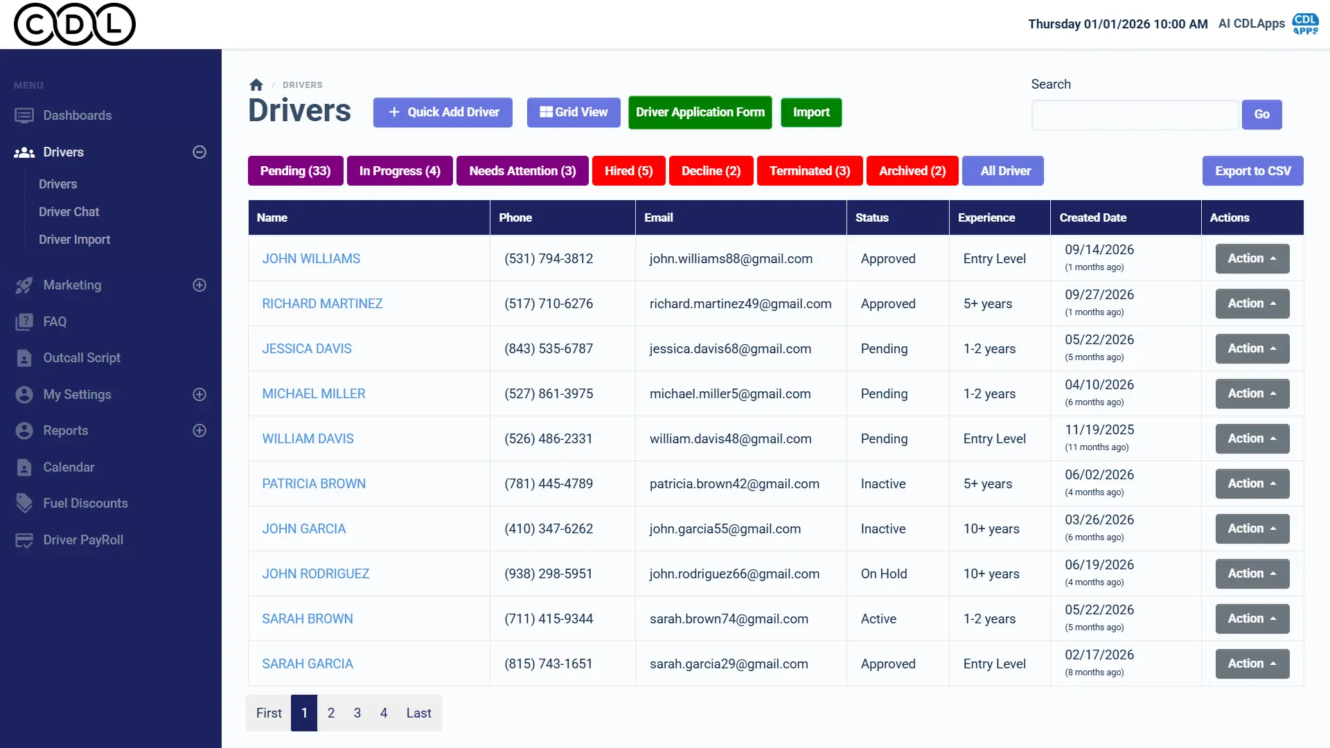Click the My Settings user icon

click(x=24, y=395)
